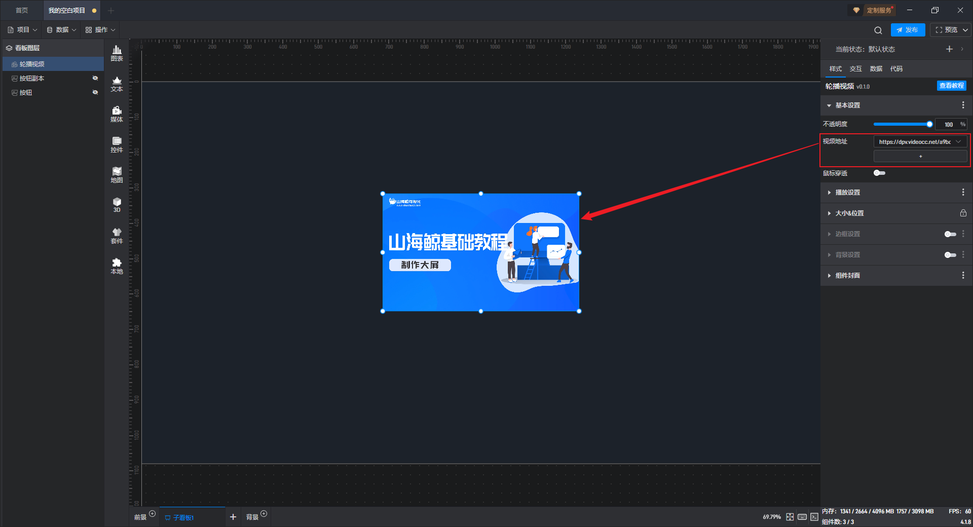This screenshot has height=527, width=973.
Task: Click the 背景 background button
Action: point(252,517)
